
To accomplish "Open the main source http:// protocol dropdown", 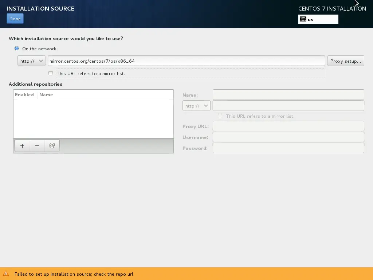I will click(x=31, y=61).
